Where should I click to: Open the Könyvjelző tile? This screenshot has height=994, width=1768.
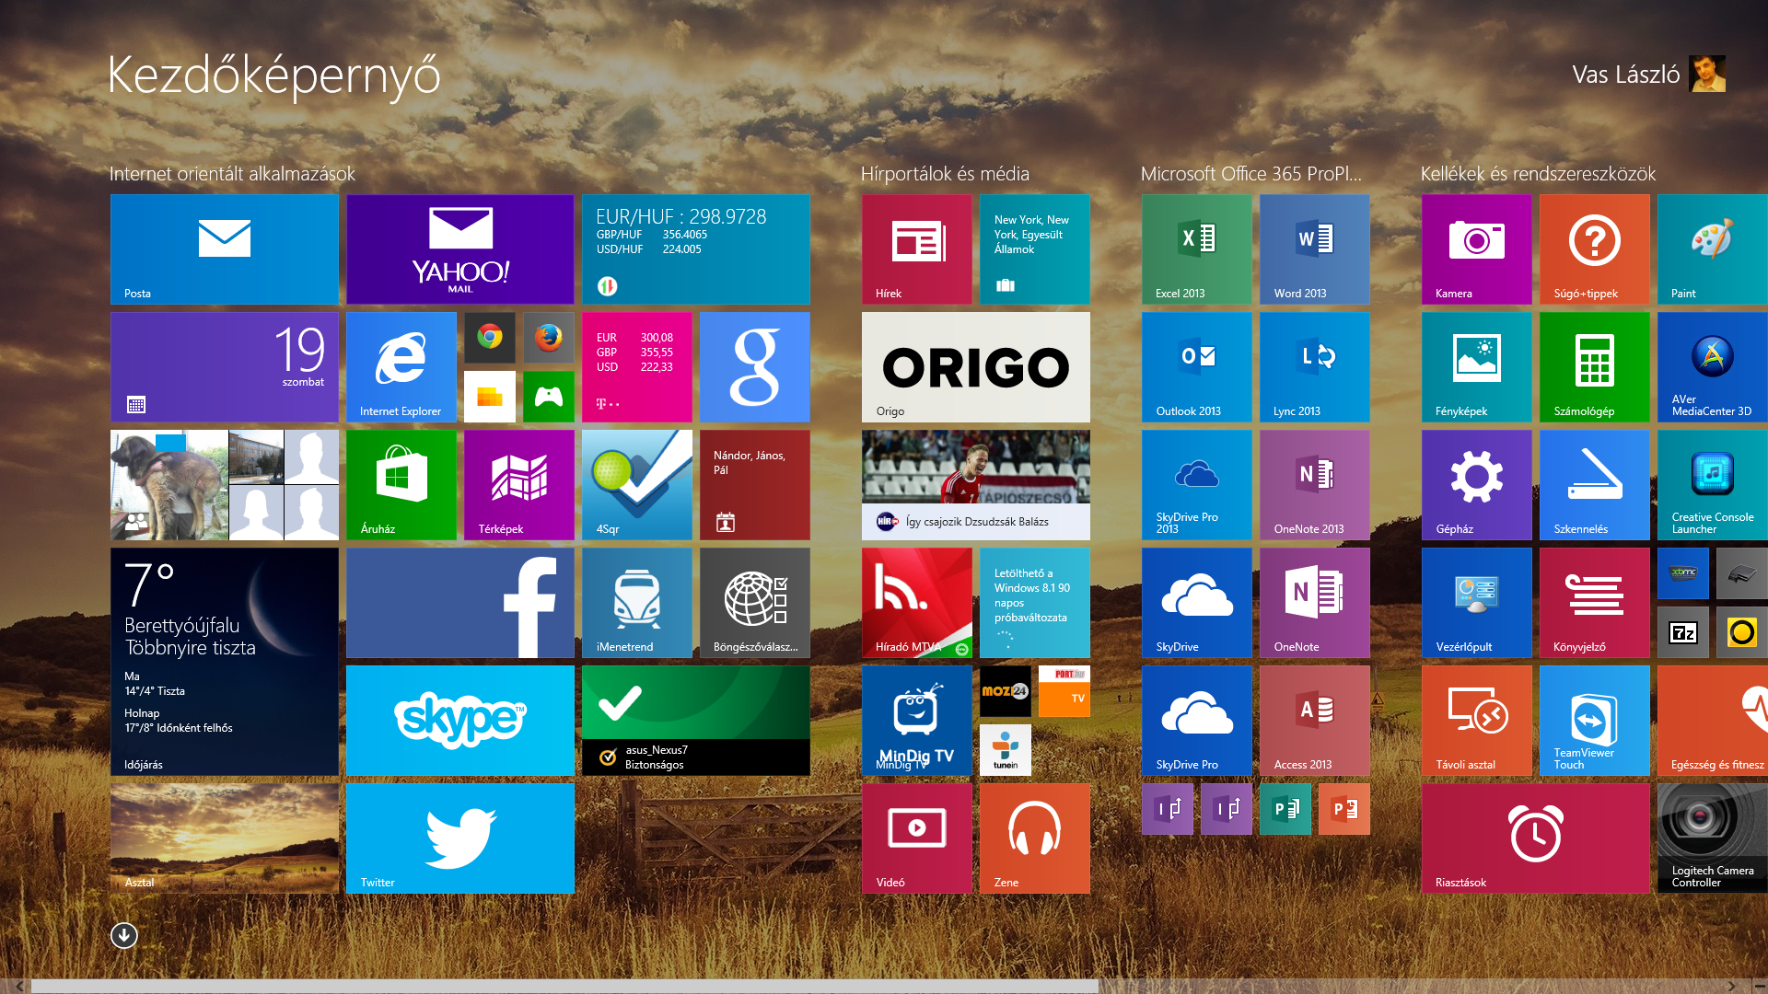coord(1594,603)
